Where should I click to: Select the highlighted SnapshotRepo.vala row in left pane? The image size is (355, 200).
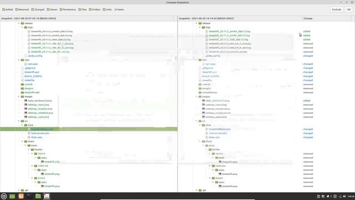click(x=89, y=129)
